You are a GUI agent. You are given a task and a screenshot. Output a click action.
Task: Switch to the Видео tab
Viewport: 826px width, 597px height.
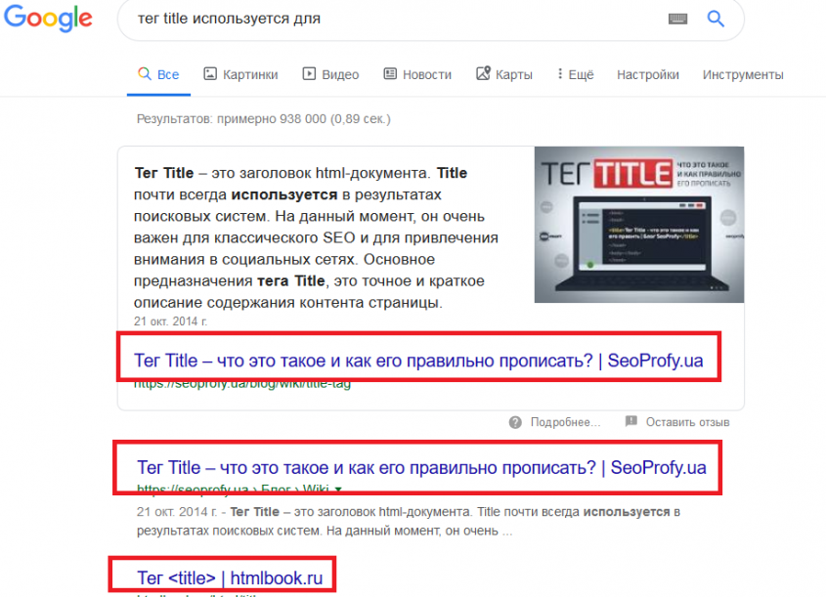pyautogui.click(x=330, y=74)
